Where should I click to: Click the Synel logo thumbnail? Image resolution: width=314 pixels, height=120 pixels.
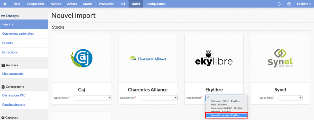coord(280,58)
